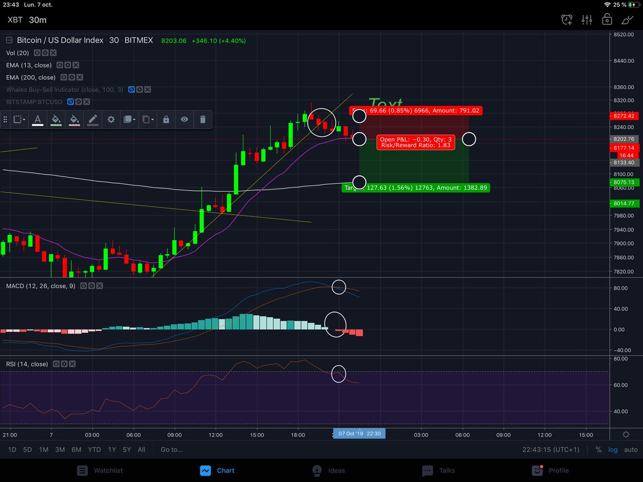Viewport: 643px width, 482px height.
Task: Set date range to 1Y
Action: (111, 449)
